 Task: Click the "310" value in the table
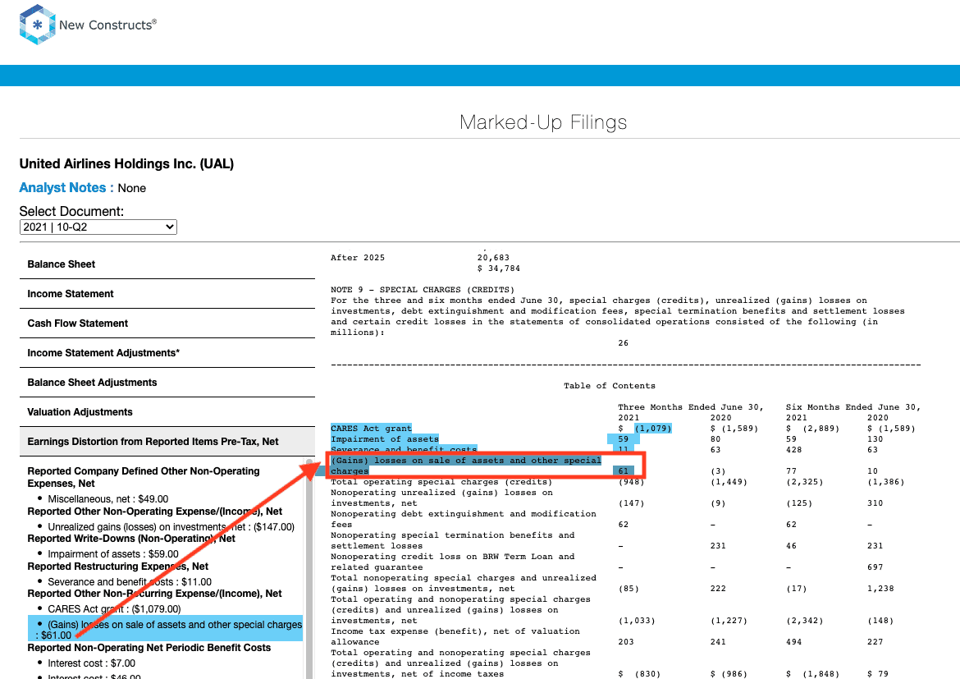(875, 503)
